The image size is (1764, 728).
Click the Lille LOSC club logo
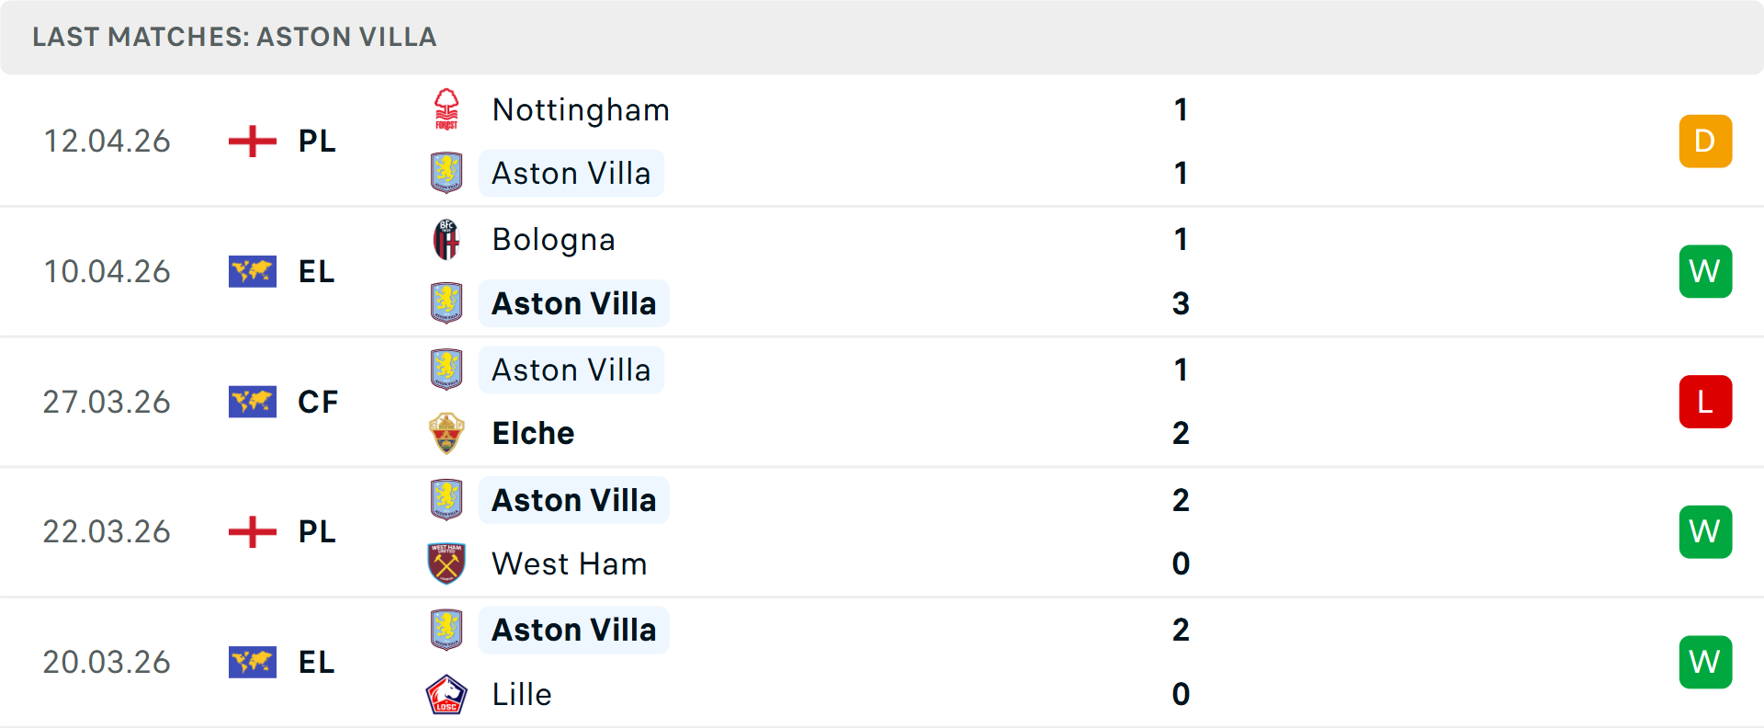point(447,694)
